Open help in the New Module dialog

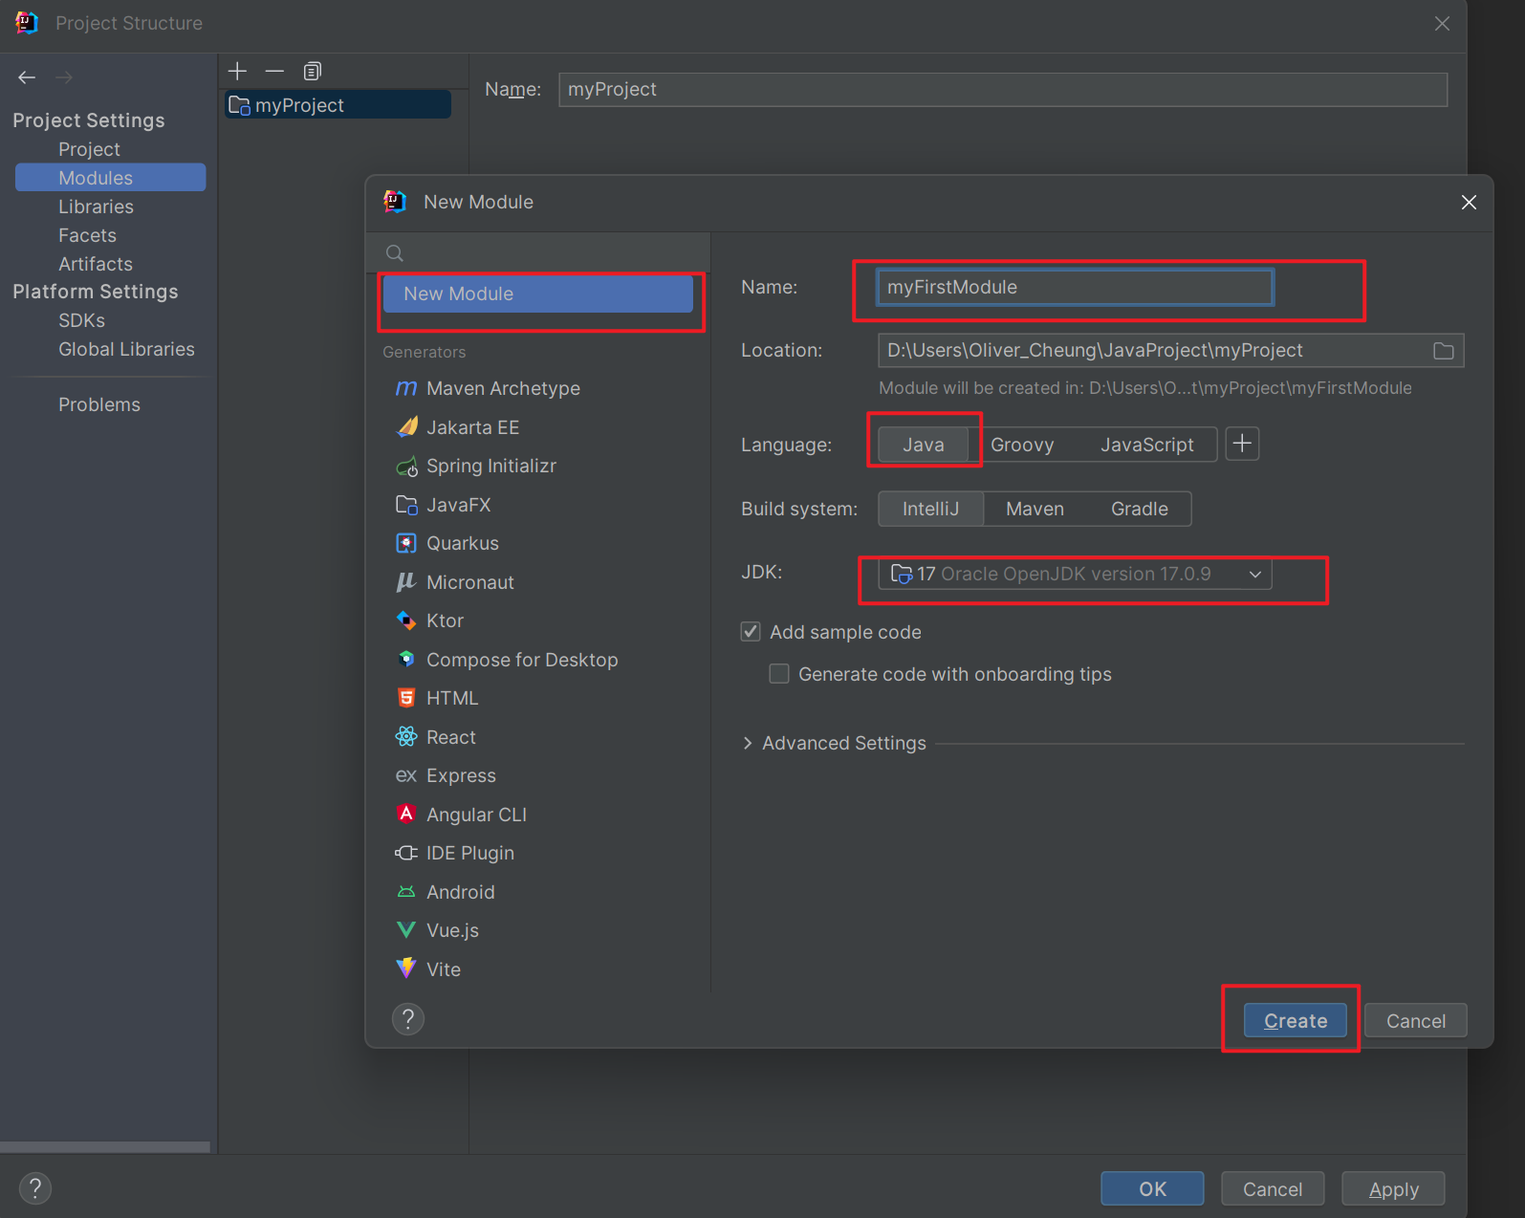point(408,1019)
